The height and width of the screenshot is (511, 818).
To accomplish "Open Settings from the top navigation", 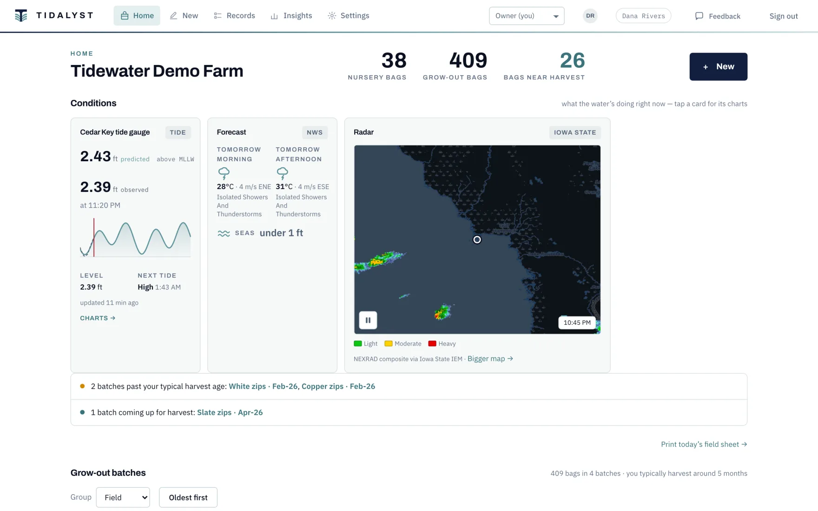I will (x=349, y=16).
